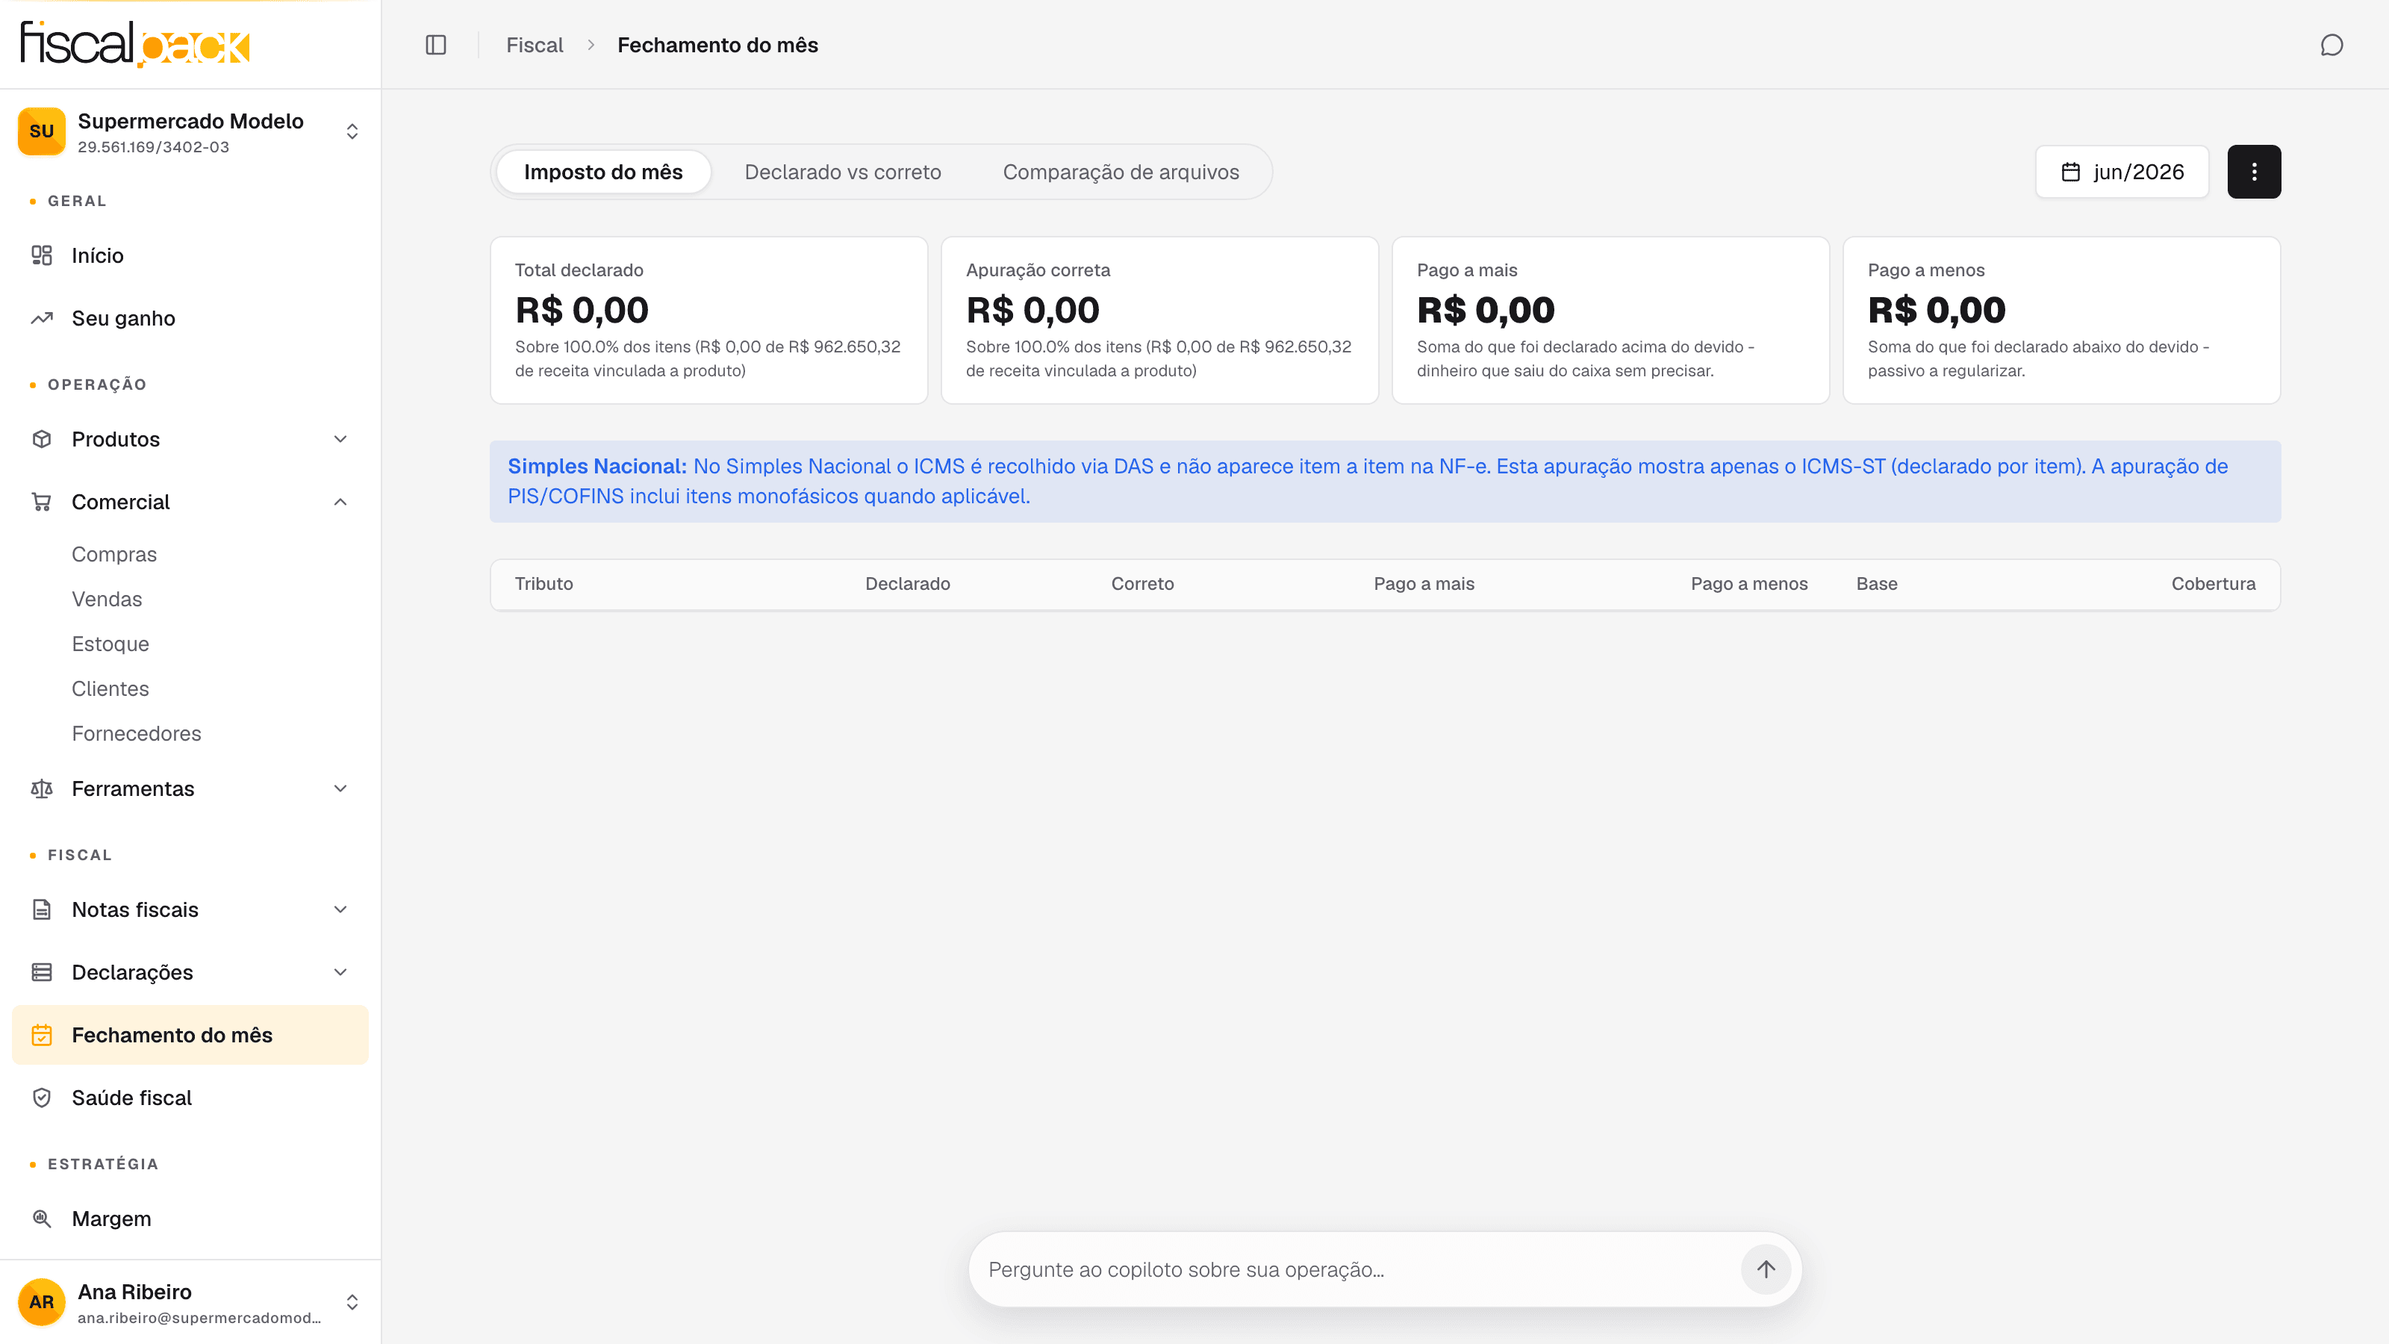Open Margem under Estratégia

click(x=190, y=1218)
